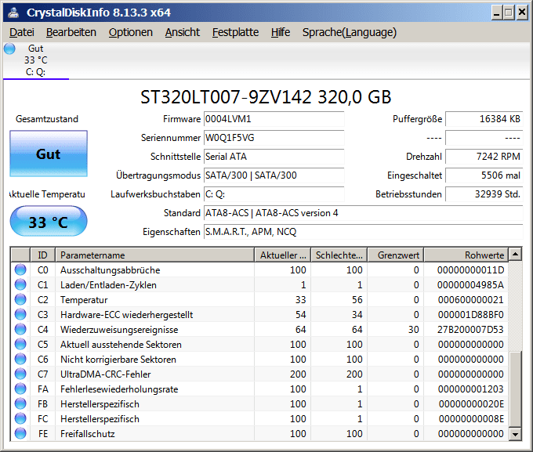Viewport: 533px width, 452px height.
Task: Click the Schlechte column header
Action: [339, 255]
